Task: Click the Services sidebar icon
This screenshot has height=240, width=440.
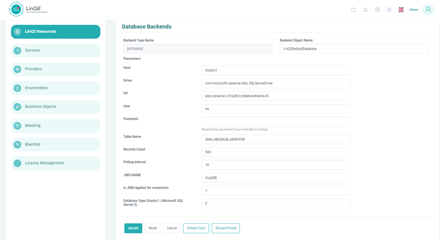Action: (x=18, y=50)
